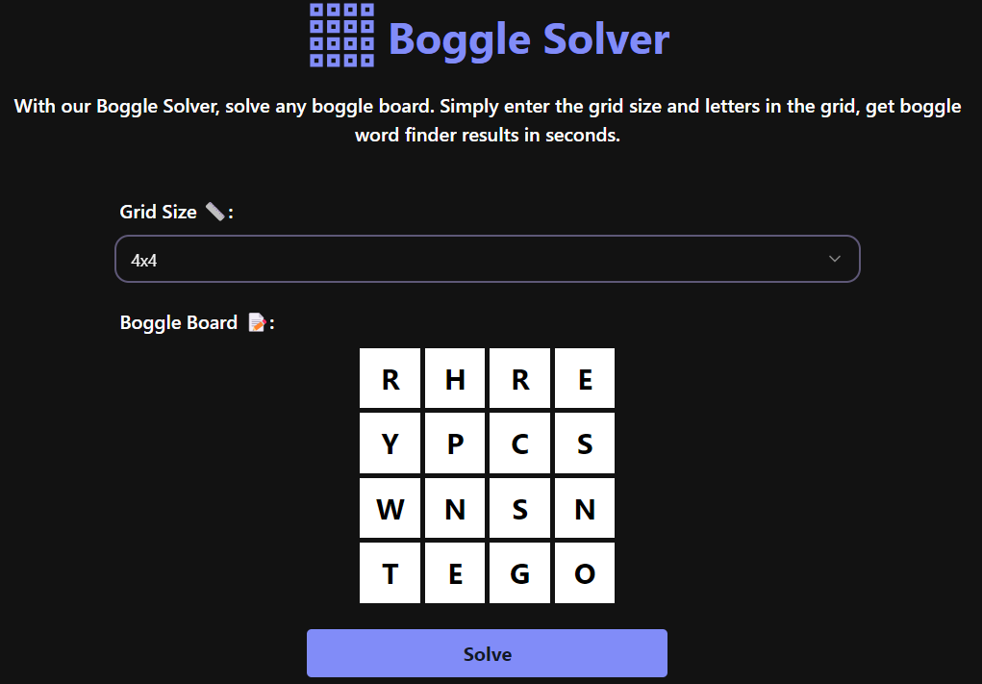Select the cell containing letter R top-left
Viewport: 982px width, 684px height.
click(390, 378)
